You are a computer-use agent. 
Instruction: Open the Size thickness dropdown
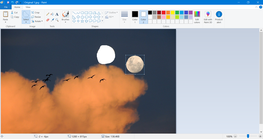click(124, 17)
